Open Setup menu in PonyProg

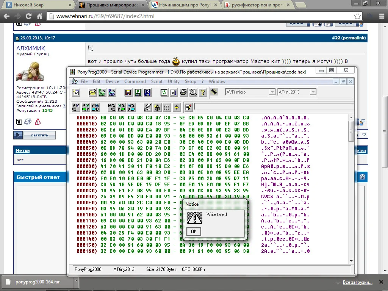tap(190, 81)
